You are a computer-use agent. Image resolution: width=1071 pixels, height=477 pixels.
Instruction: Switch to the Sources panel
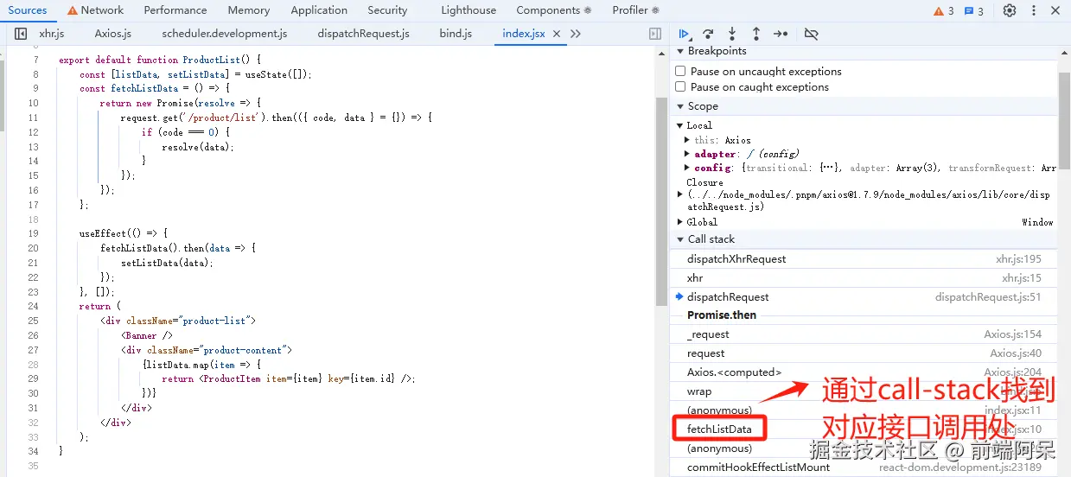tap(27, 10)
